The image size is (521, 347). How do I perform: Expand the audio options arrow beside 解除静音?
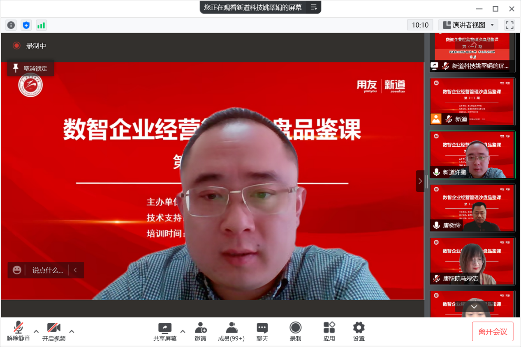(x=36, y=331)
